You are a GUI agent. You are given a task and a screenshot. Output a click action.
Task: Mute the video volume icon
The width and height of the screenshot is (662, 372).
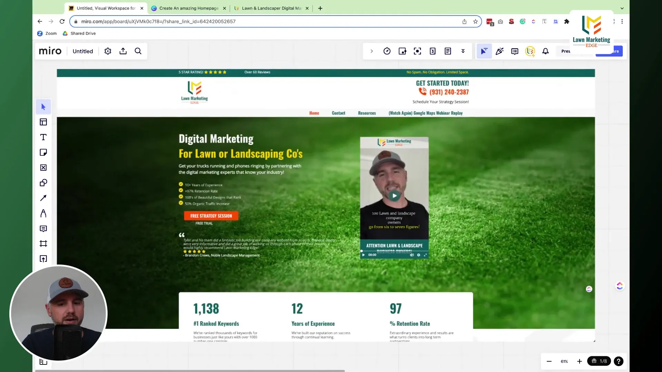click(412, 255)
